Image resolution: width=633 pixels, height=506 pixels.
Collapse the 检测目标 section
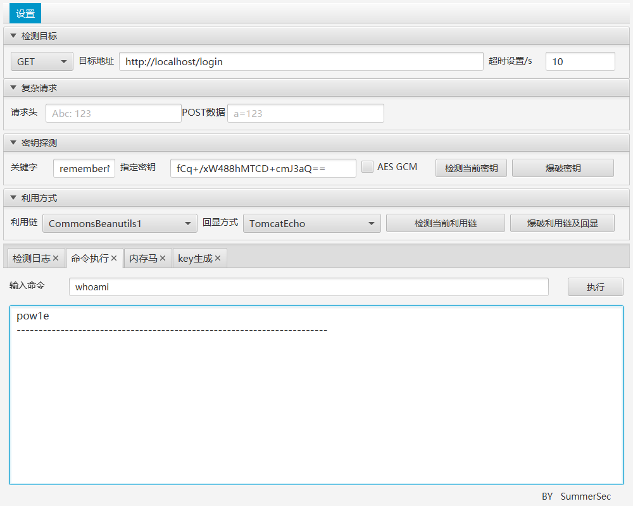click(13, 36)
